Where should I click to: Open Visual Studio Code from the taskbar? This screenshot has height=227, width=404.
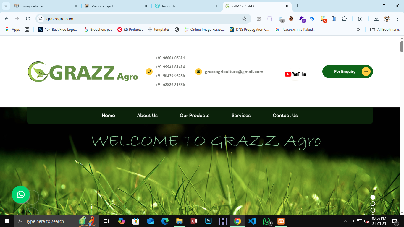point(252,221)
